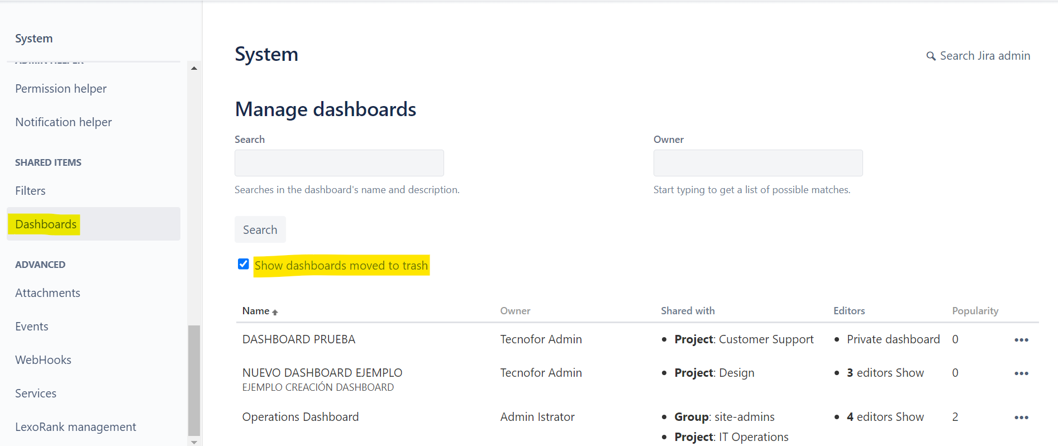Untick Show dashboards moved to trash checkbox
The width and height of the screenshot is (1058, 446).
[x=243, y=264]
